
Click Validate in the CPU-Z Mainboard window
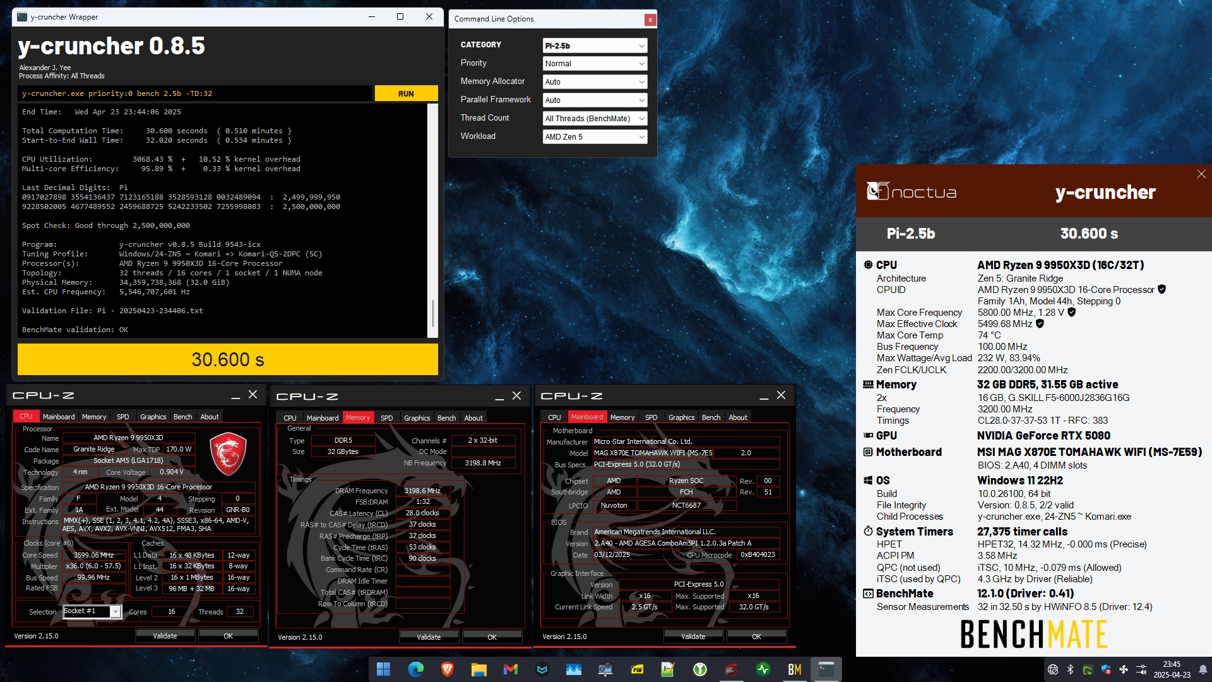click(693, 637)
